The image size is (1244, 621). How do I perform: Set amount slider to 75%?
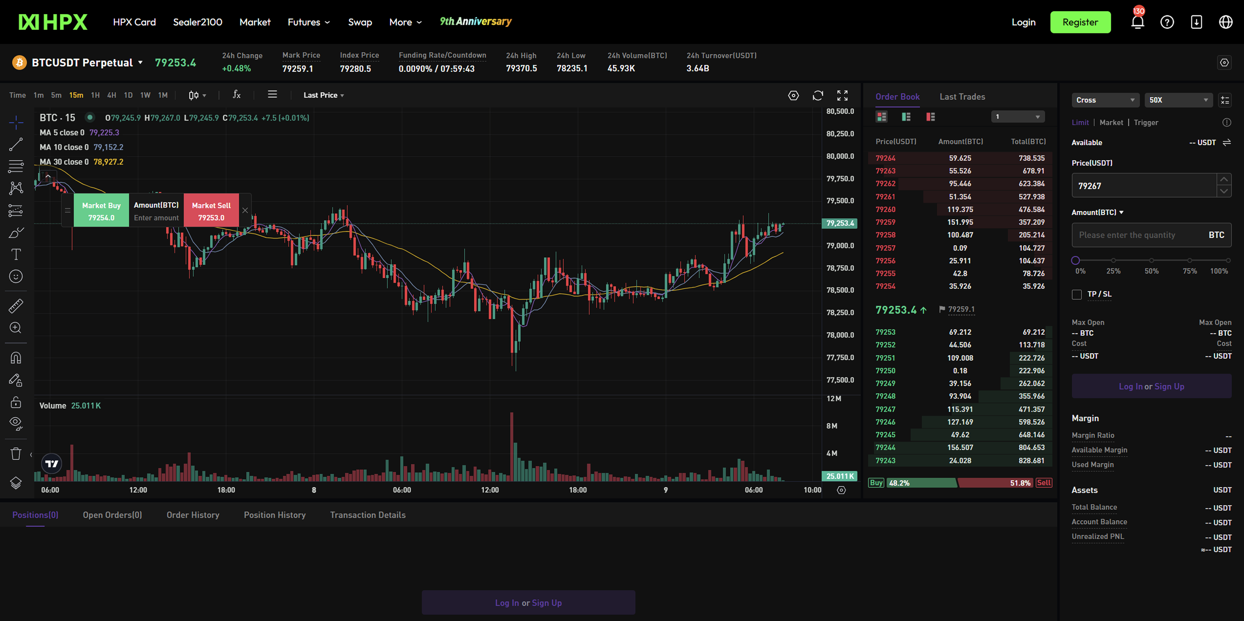tap(1190, 261)
